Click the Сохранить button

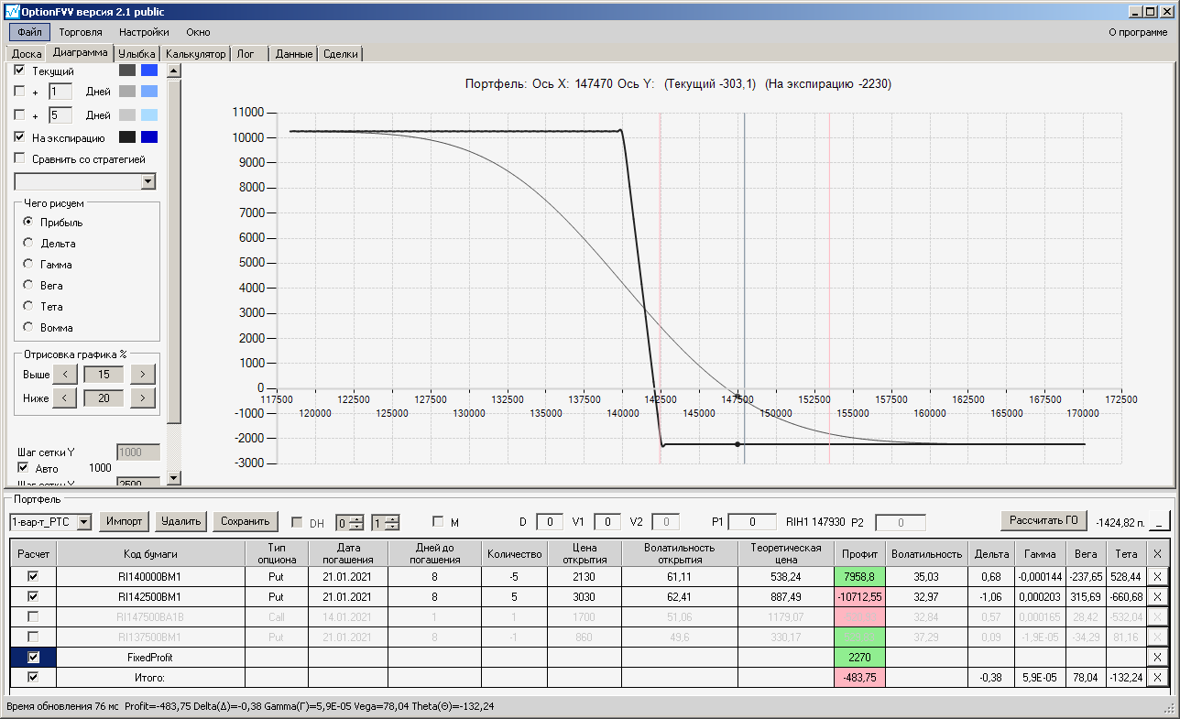(x=246, y=521)
